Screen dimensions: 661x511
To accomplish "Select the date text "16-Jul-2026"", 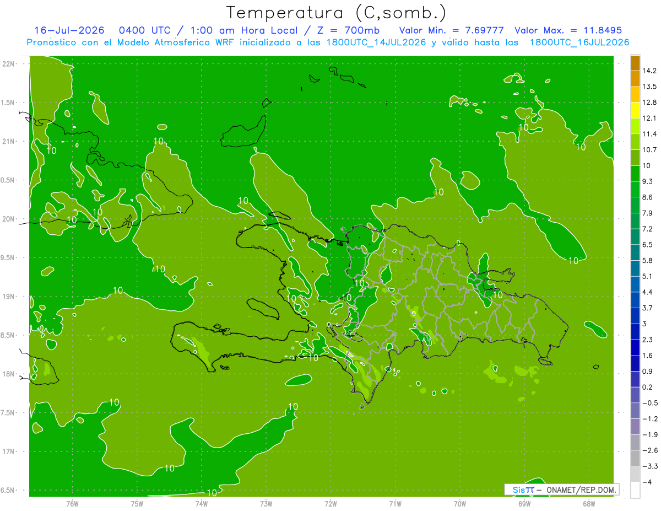I will (69, 30).
